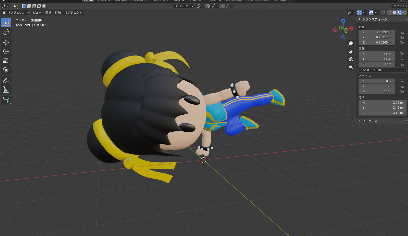This screenshot has width=408, height=236.
Task: Click the green Y axis on gizmo
Action: point(340,28)
